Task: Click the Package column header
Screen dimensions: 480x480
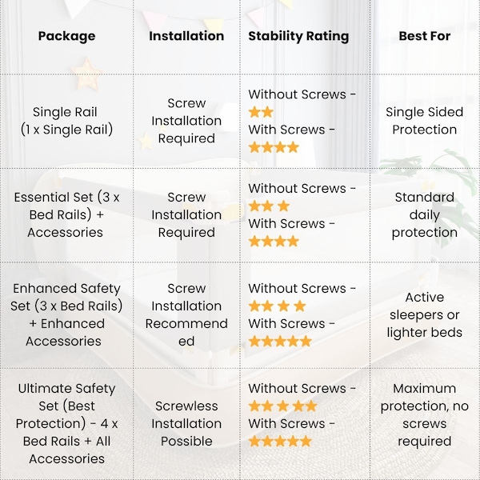Action: pos(66,36)
